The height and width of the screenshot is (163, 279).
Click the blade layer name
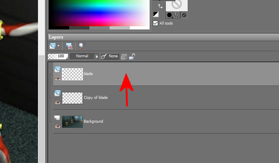click(x=88, y=74)
